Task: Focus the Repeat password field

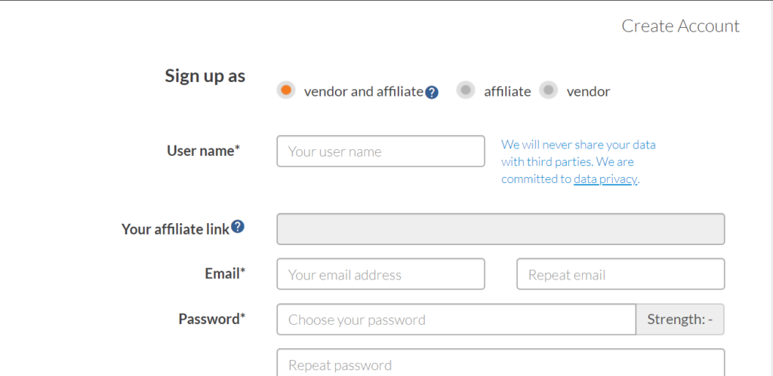Action: [500, 364]
